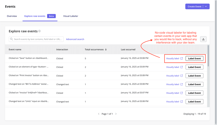
Task: Click the search magnifier icon
Action: (11, 39)
